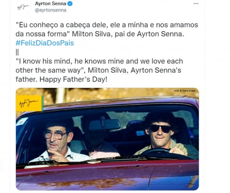Screen dimensions: 230x193
Task: Click the yellow signature logo on the photo
Action: (29, 103)
